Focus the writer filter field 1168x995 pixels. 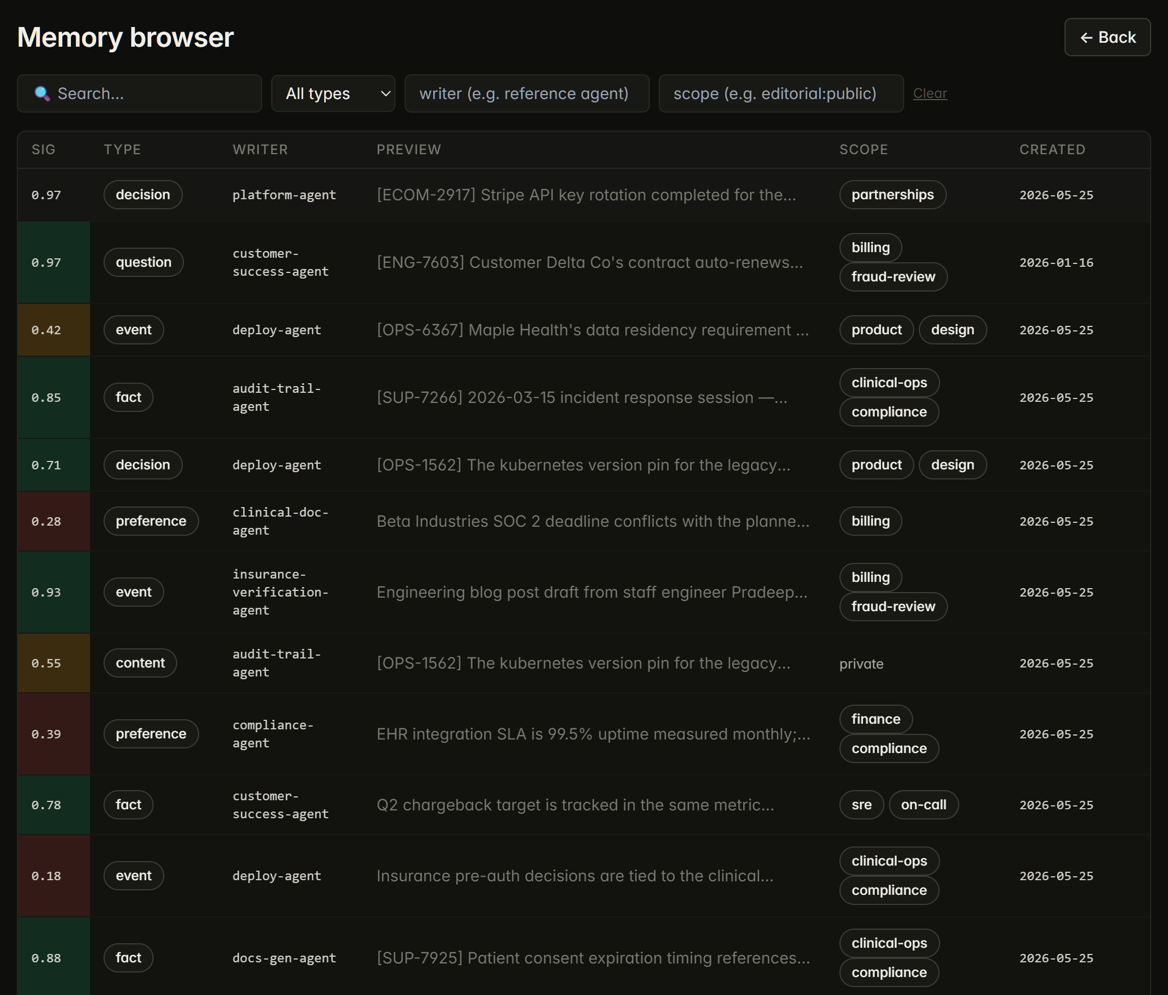527,93
